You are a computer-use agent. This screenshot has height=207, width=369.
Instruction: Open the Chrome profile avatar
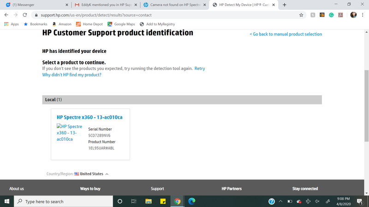[x=353, y=15]
